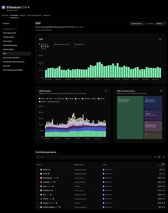Click the info icon beside Ecosystem metrics
168x213 pixels.
coord(16,29)
